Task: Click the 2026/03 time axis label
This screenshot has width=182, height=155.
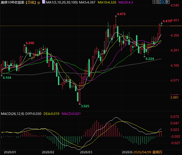Action: (87, 152)
